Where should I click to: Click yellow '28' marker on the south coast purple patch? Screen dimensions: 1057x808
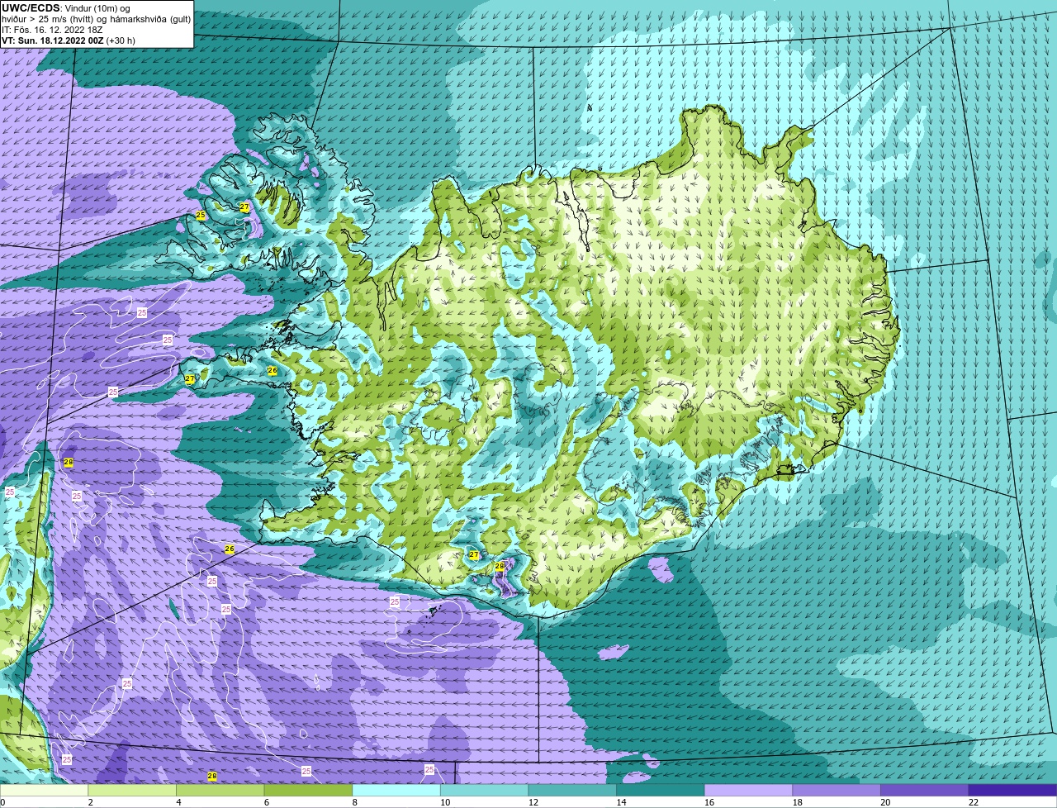(x=500, y=566)
